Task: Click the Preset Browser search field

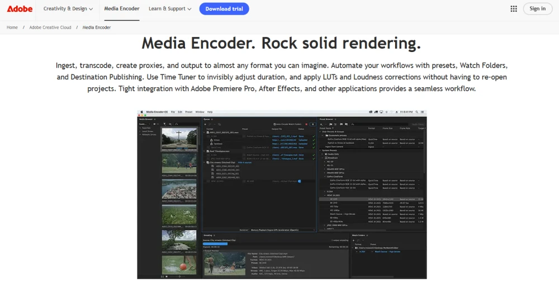Action: pyautogui.click(x=380, y=124)
